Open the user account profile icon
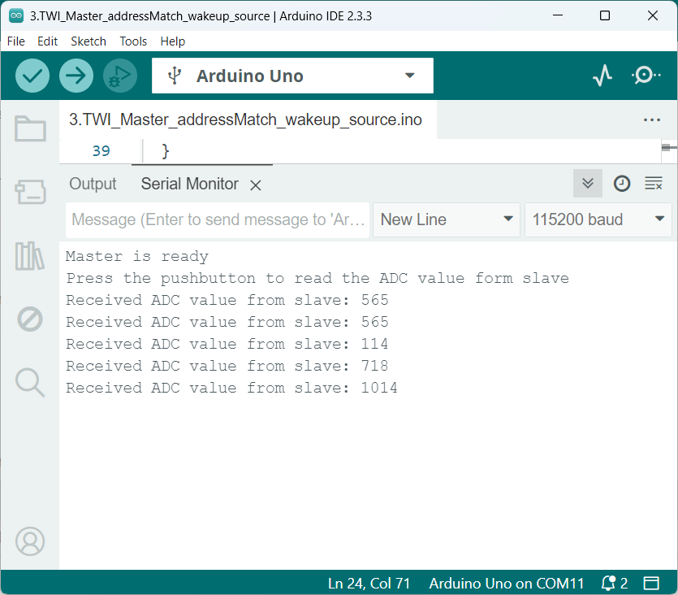The height and width of the screenshot is (595, 678). (x=30, y=541)
